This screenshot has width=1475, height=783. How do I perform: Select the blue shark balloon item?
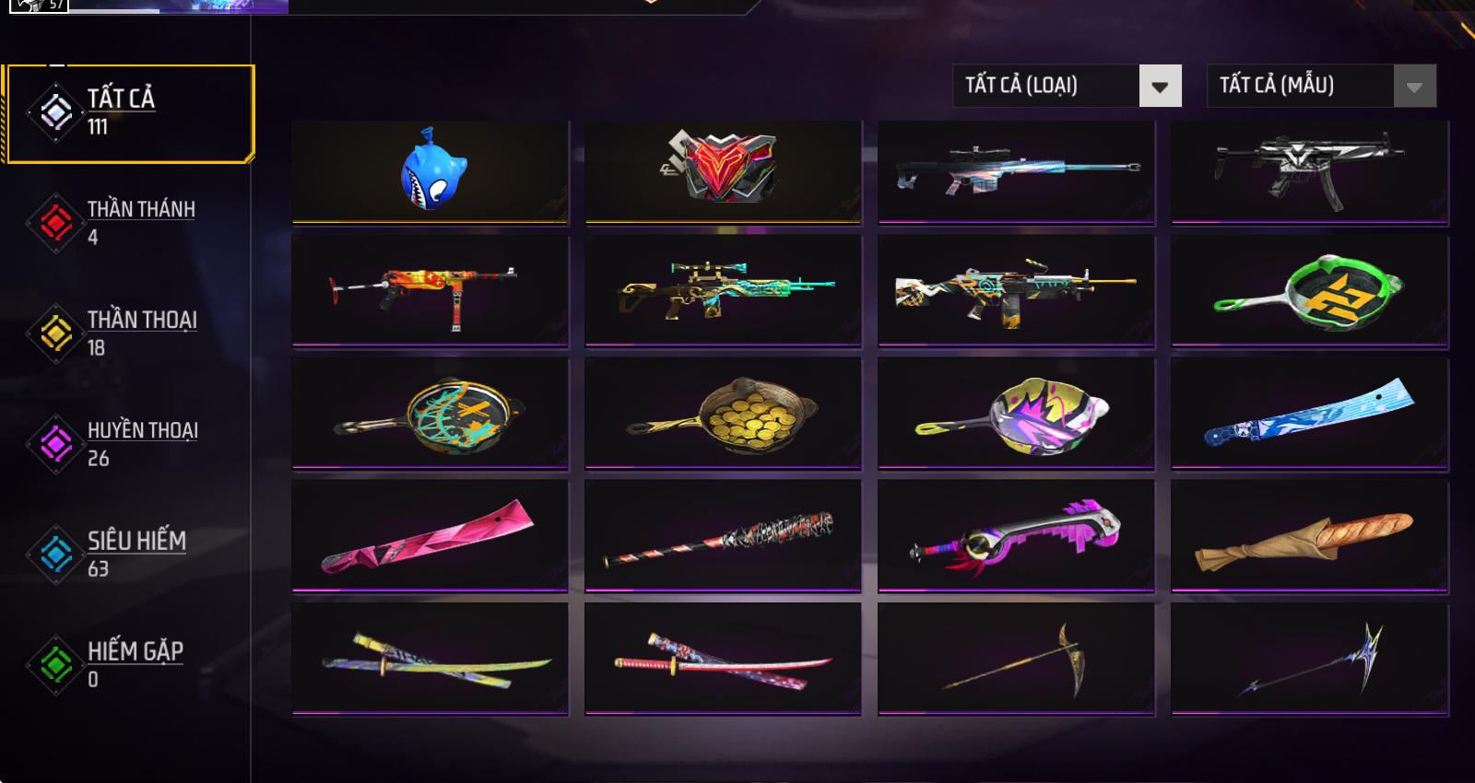pos(431,172)
